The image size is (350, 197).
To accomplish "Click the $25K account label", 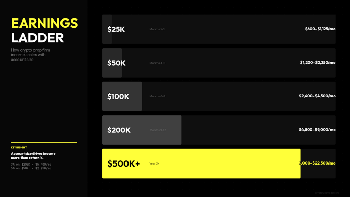I will click(x=116, y=29).
